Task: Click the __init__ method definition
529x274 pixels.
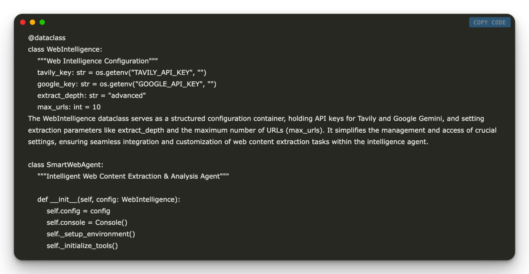Action: tap(109, 199)
